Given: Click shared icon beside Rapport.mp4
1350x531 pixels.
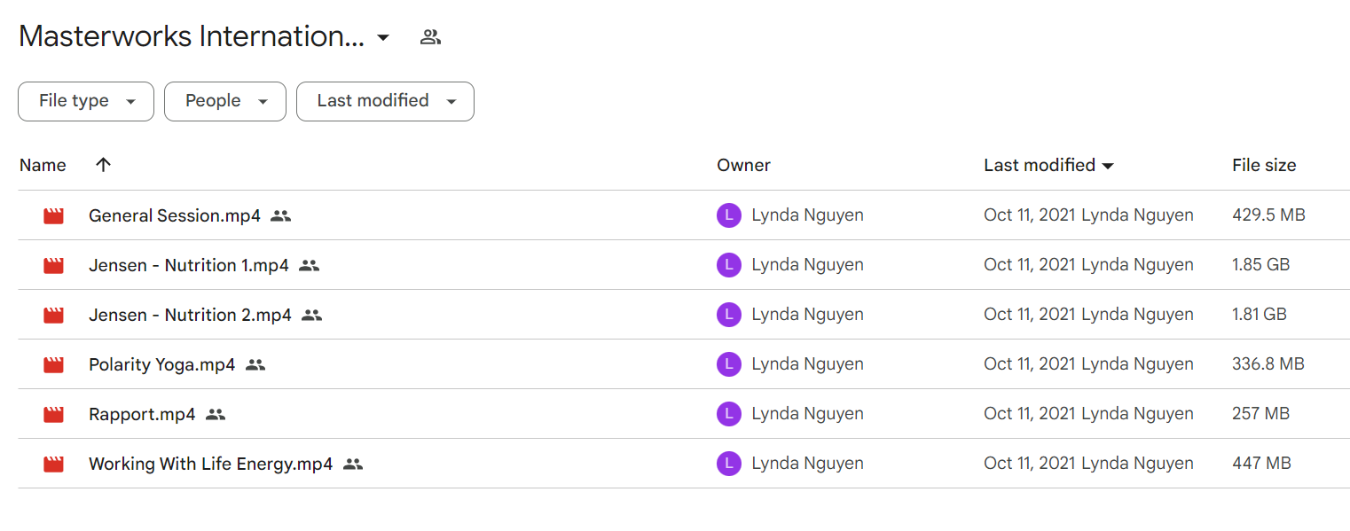Looking at the screenshot, I should [216, 414].
